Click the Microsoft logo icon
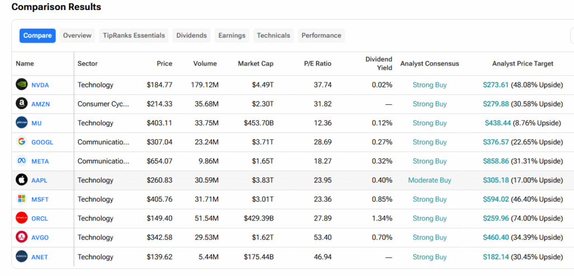Image resolution: width=574 pixels, height=276 pixels. [22, 199]
